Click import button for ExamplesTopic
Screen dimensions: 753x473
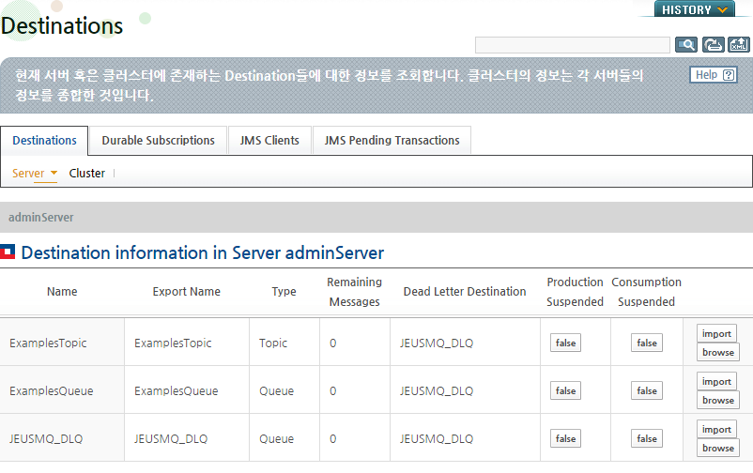(x=716, y=333)
